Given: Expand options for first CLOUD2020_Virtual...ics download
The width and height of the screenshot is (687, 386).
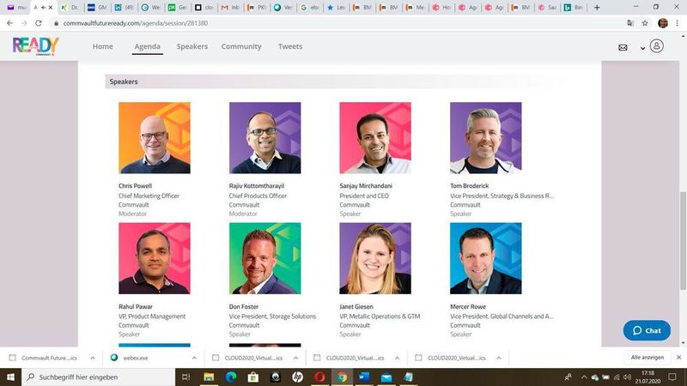Looking at the screenshot, I should 295,358.
